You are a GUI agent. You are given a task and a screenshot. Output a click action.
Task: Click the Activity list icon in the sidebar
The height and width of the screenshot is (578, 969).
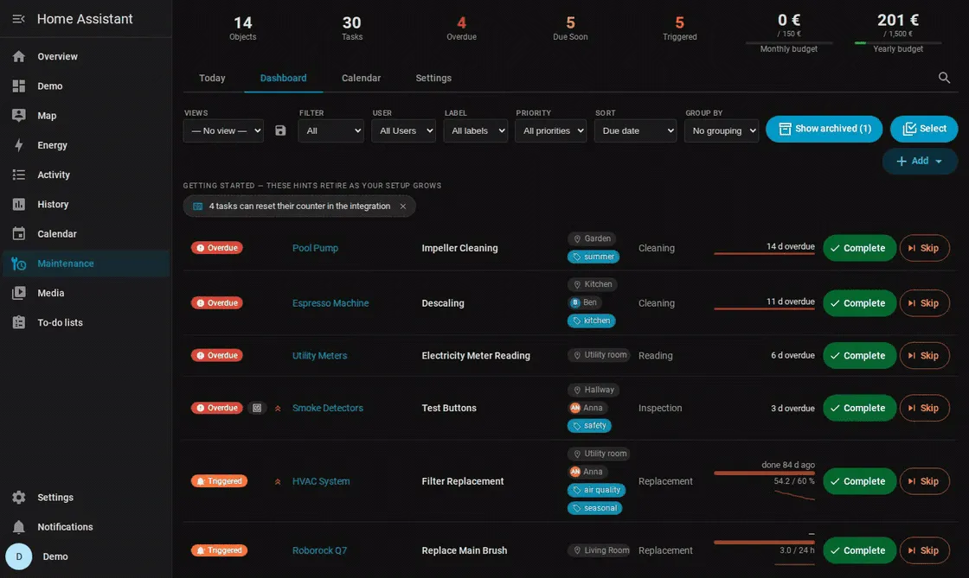18,175
